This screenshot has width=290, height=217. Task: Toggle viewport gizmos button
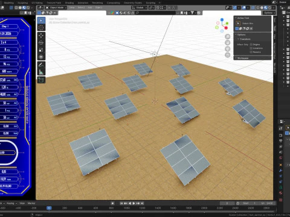[x=234, y=8]
